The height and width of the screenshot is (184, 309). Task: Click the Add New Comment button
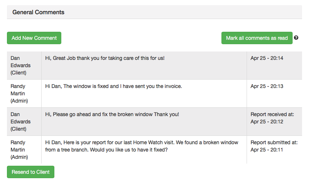34,38
